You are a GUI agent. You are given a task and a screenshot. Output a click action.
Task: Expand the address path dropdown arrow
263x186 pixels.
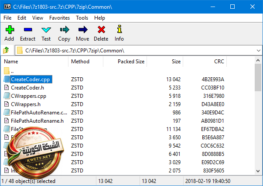click(257, 50)
